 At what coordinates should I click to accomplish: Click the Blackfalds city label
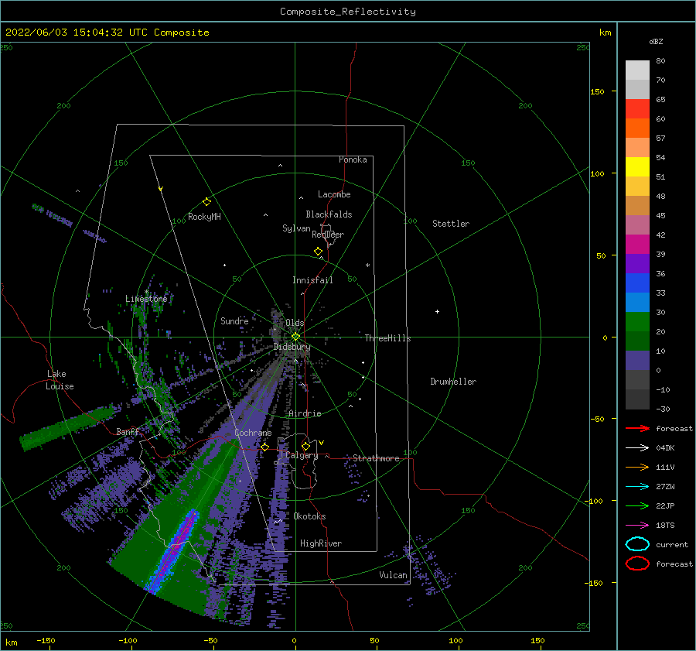click(x=329, y=214)
